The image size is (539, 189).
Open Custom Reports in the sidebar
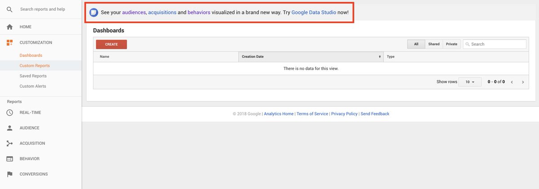point(35,66)
